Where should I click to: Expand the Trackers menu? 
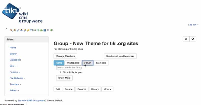pos(15,84)
